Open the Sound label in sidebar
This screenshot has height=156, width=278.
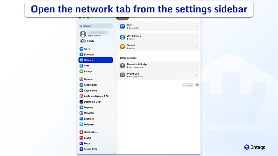pyautogui.click(x=87, y=138)
